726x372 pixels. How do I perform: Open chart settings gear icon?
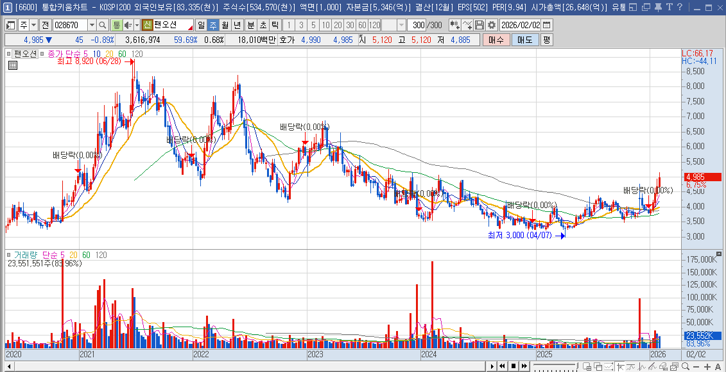tap(491, 25)
